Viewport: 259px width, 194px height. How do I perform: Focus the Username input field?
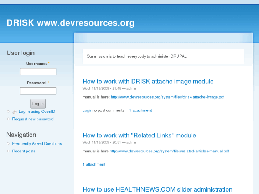click(38, 72)
